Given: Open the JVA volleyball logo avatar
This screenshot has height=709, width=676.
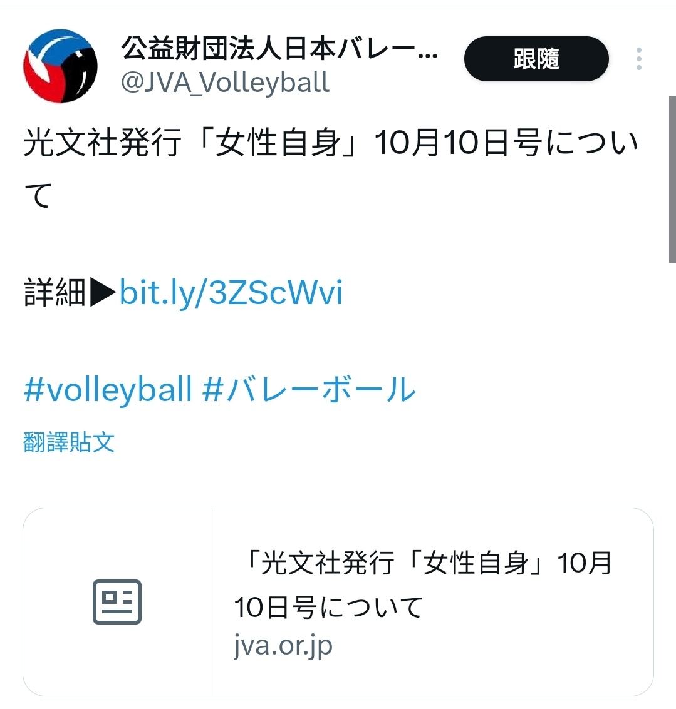Looking at the screenshot, I should coord(60,66).
